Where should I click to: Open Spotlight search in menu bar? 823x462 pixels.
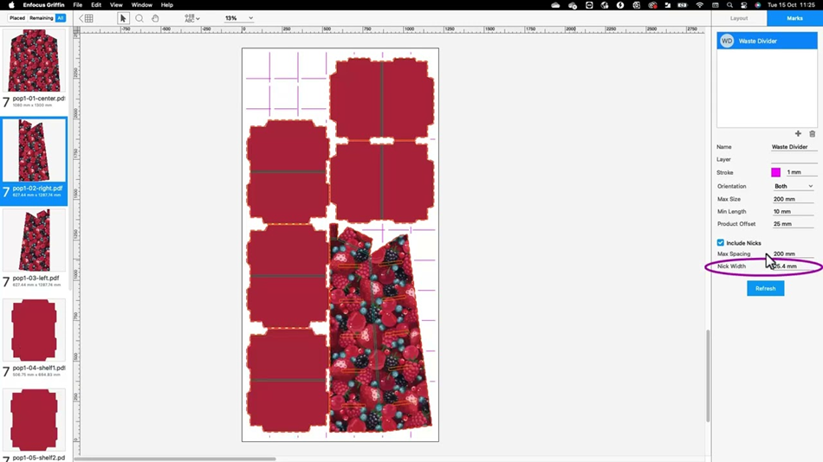point(729,5)
